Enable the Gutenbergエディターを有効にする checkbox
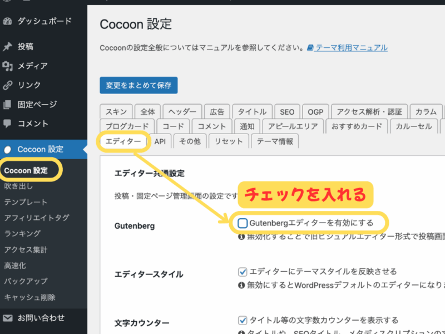This screenshot has height=334, width=445. tap(243, 222)
